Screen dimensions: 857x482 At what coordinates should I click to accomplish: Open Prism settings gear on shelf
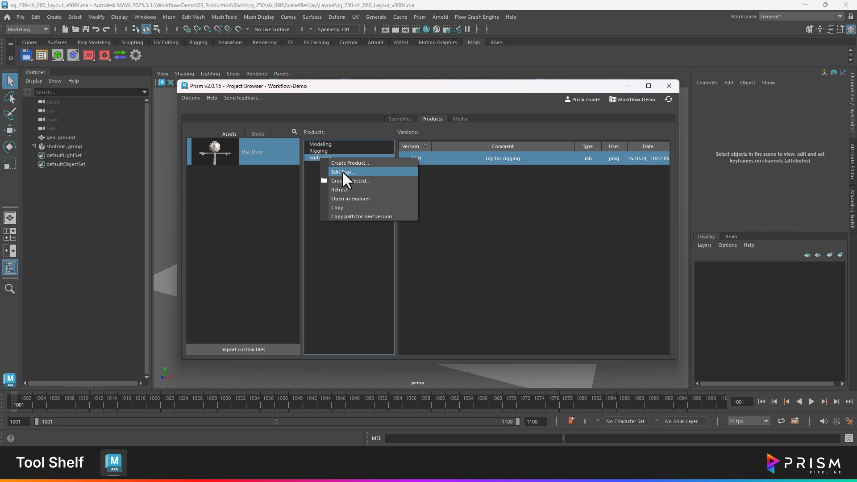136,55
